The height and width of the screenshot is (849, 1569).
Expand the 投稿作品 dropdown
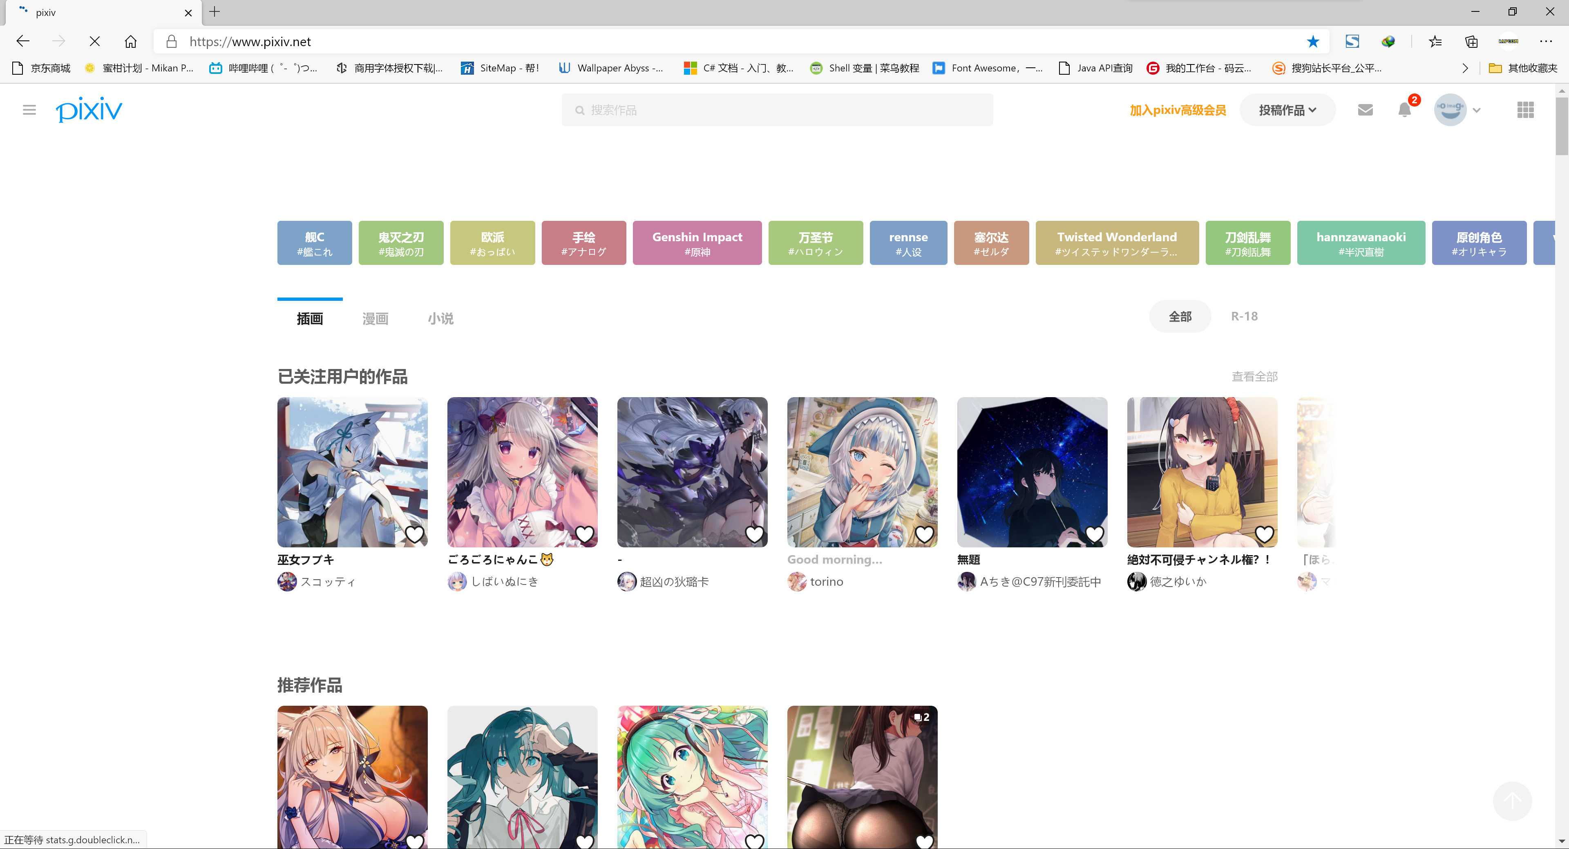[x=1287, y=109]
